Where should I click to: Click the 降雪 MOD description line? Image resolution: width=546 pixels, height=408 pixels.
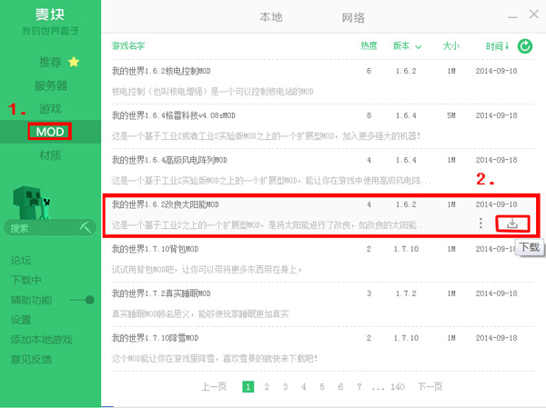[x=215, y=359]
